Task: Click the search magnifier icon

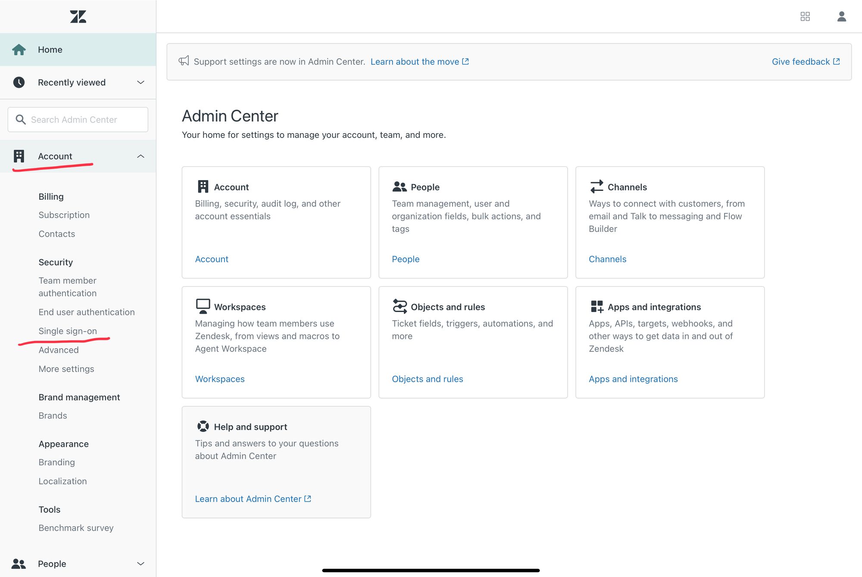Action: [x=20, y=119]
